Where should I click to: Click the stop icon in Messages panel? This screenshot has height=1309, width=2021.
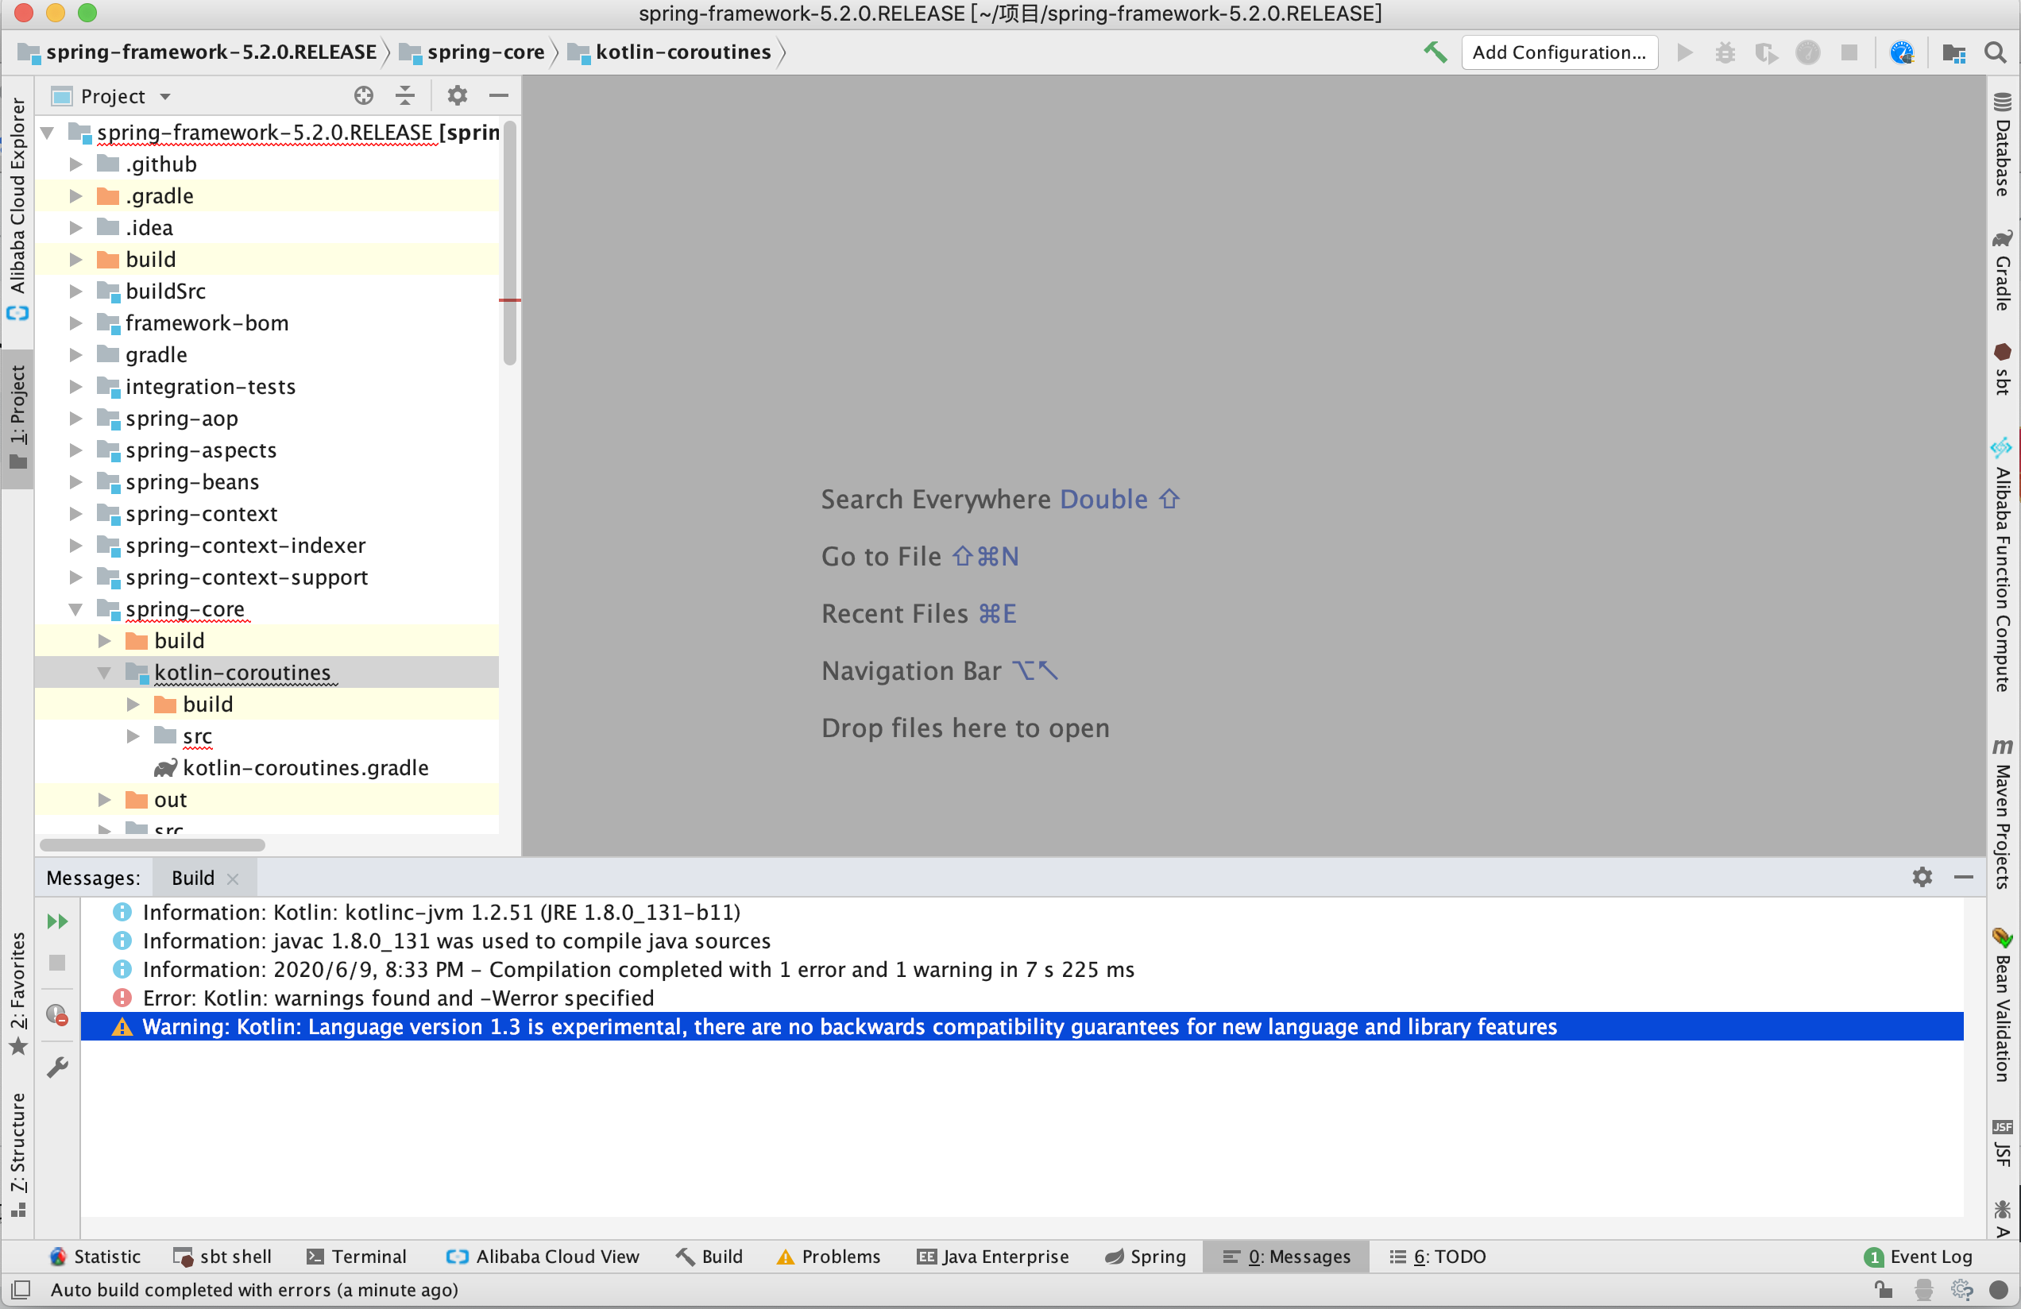(57, 963)
